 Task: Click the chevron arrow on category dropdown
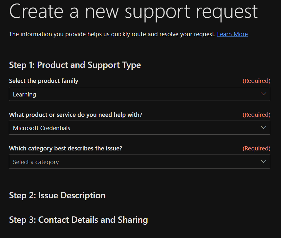[x=263, y=162]
